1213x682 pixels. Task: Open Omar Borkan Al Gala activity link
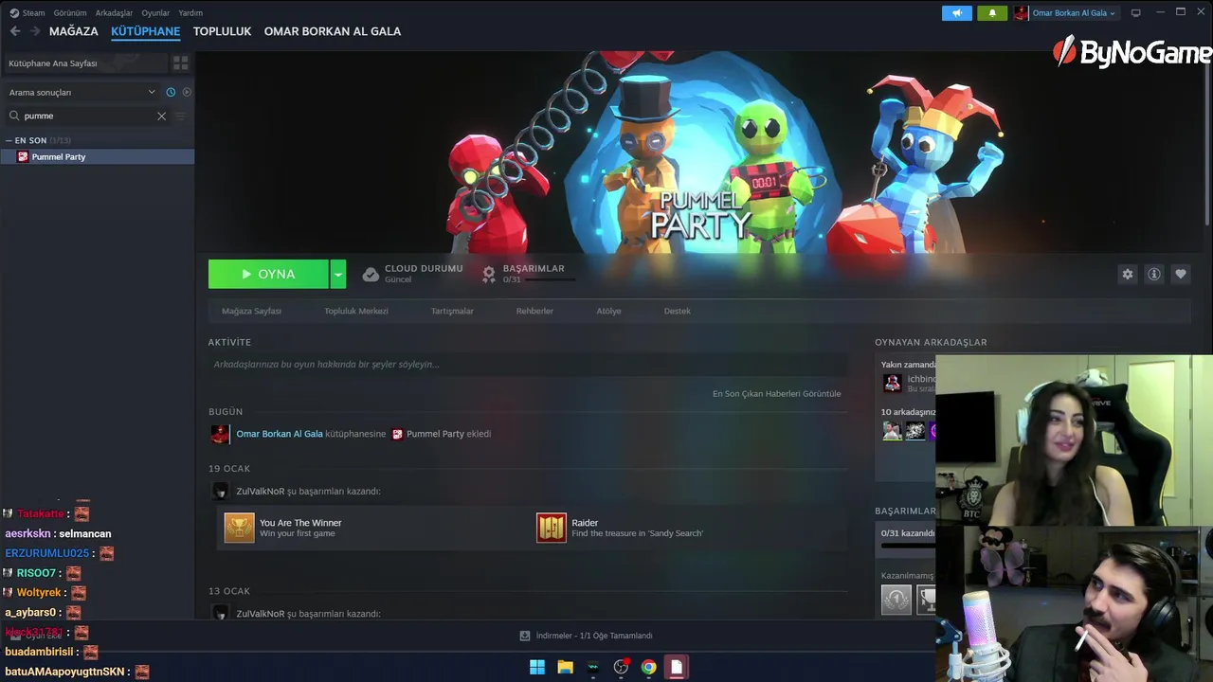[280, 434]
